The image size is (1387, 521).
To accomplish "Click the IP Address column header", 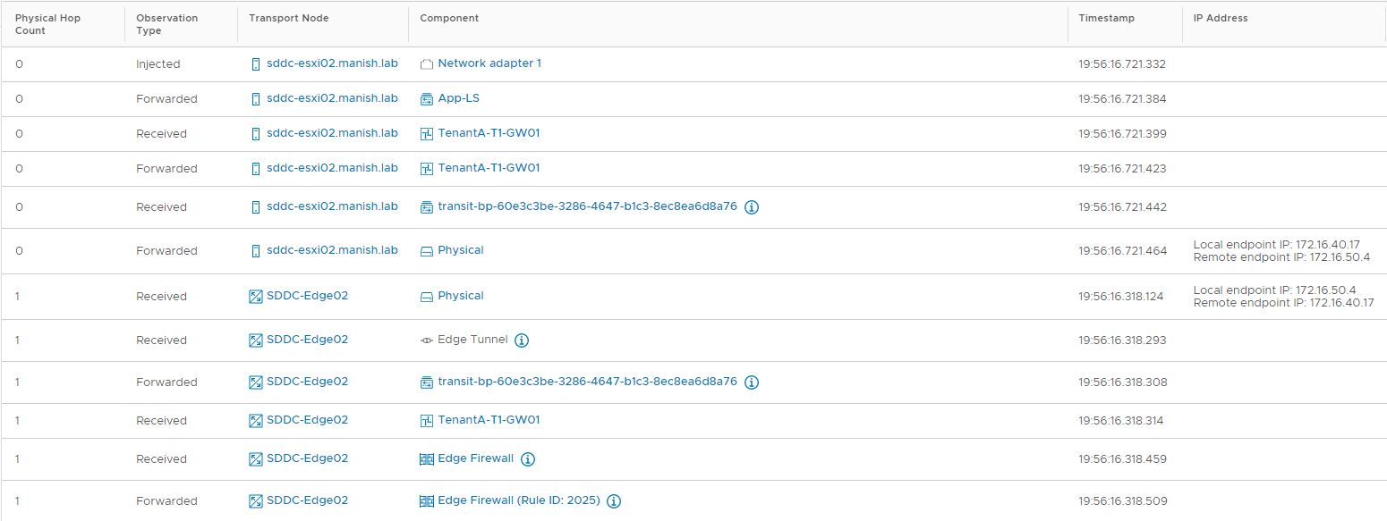I will pyautogui.click(x=1220, y=18).
